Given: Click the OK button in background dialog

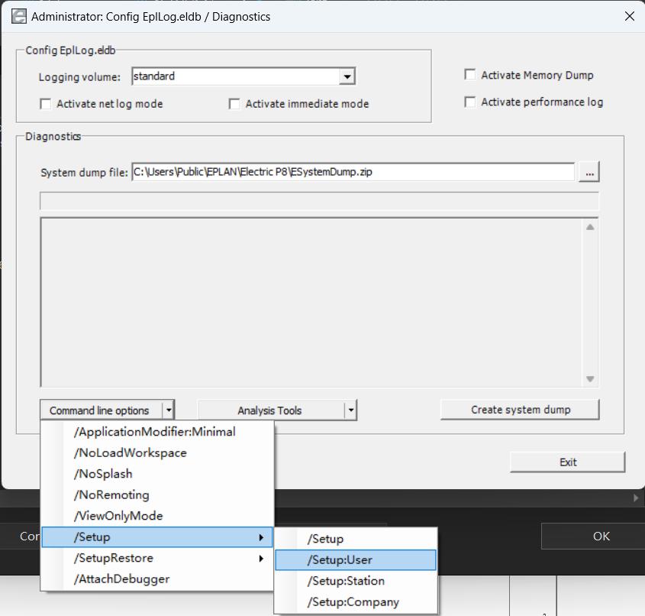Looking at the screenshot, I should click(601, 536).
